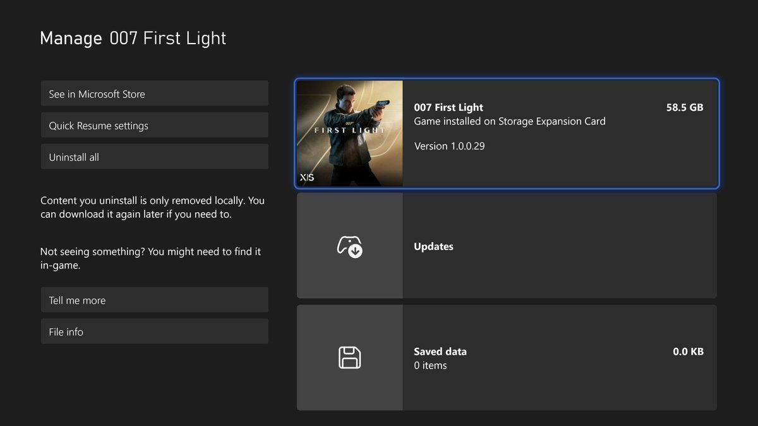Select Uninstall all
Viewport: 758px width, 426px height.
pyautogui.click(x=154, y=157)
